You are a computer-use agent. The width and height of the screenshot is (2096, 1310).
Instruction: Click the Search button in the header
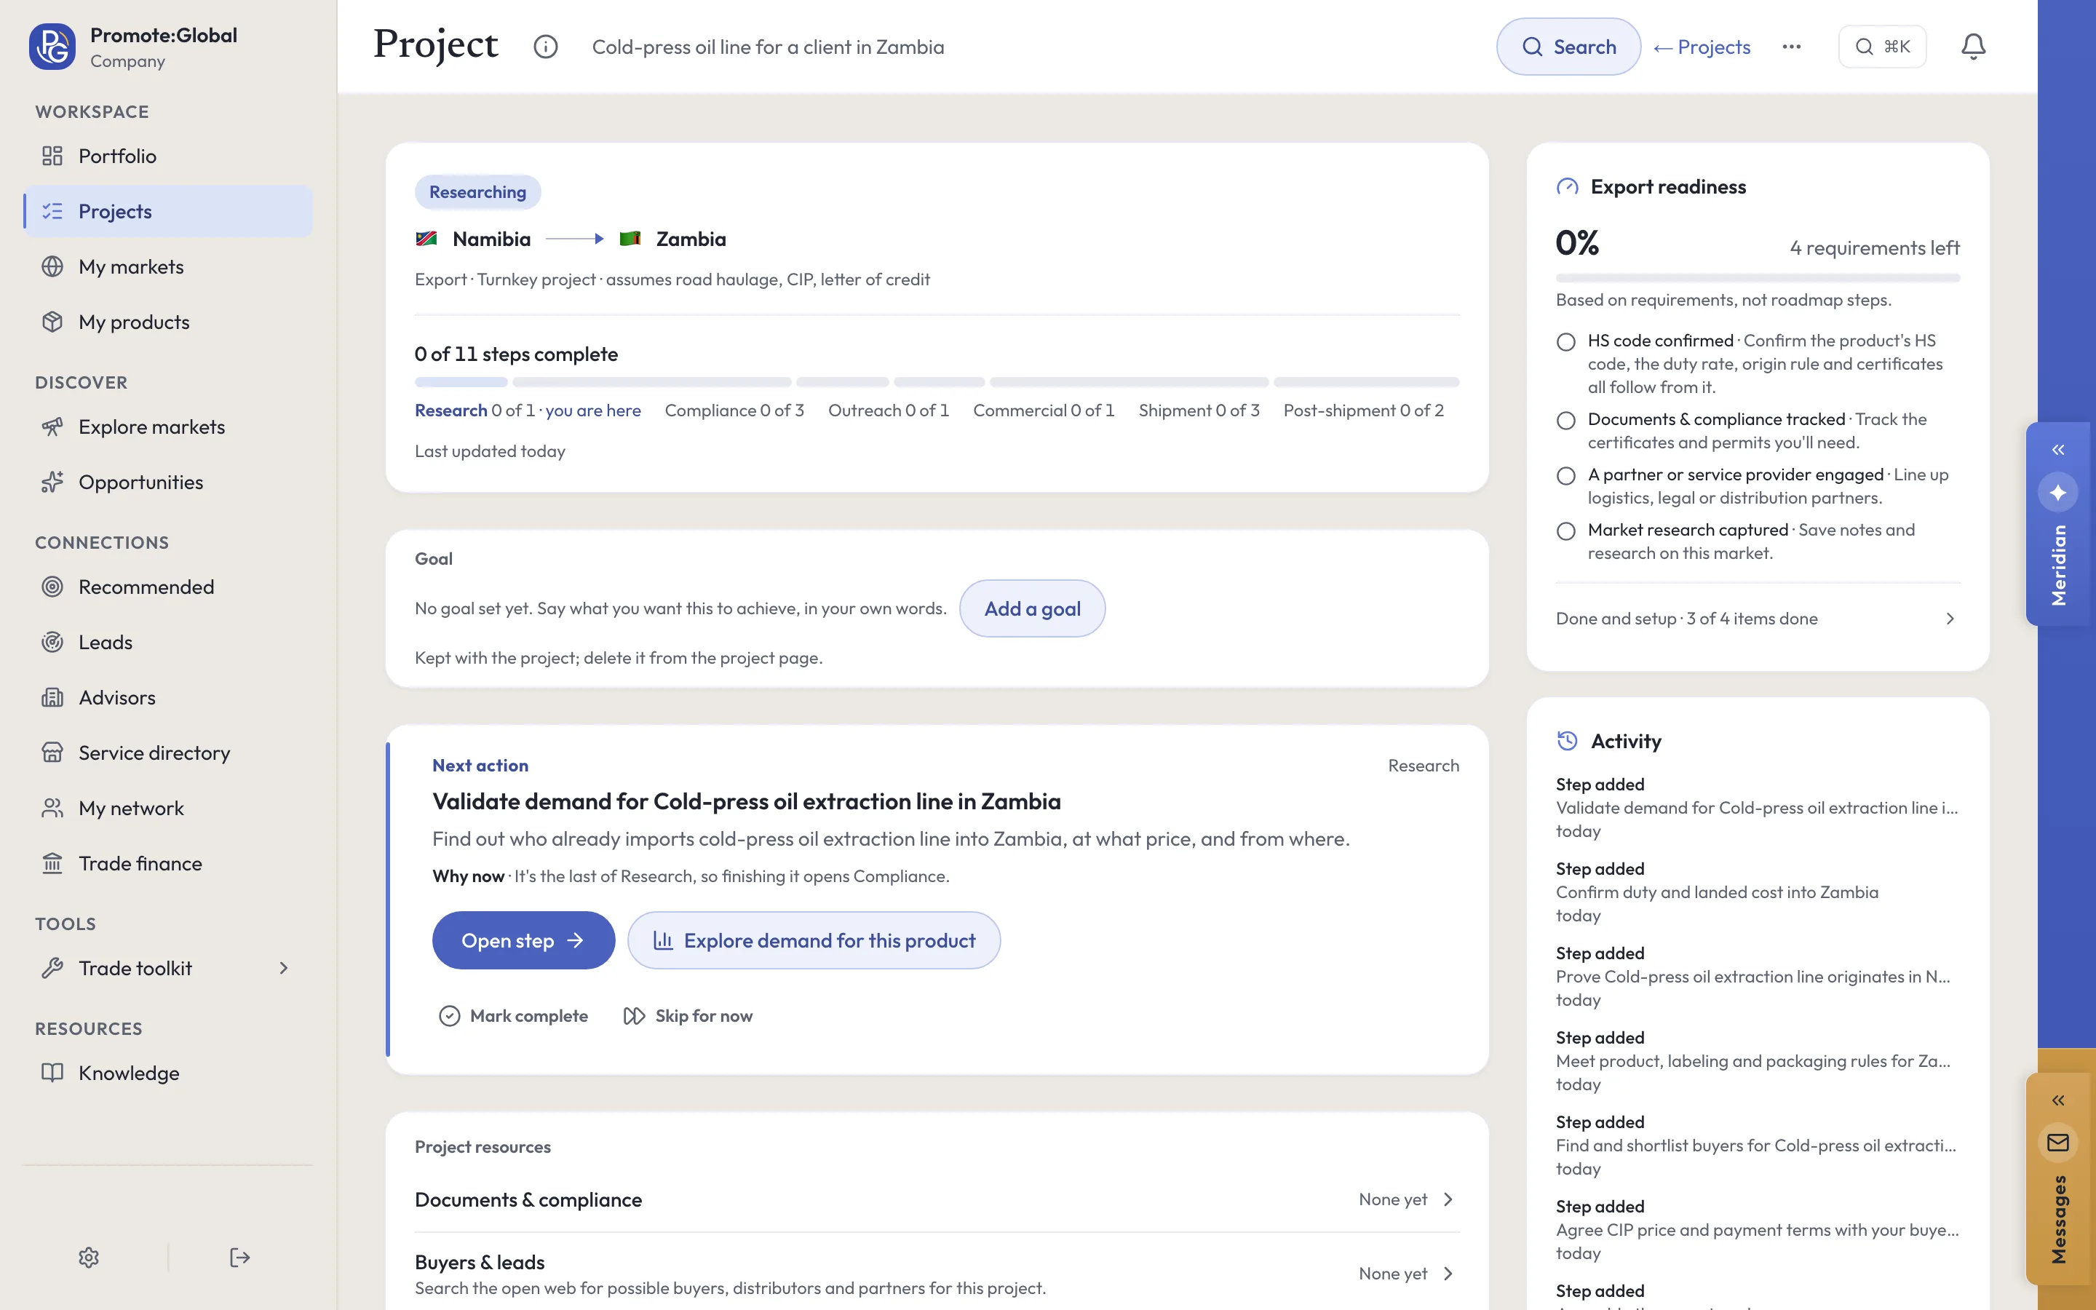tap(1568, 47)
